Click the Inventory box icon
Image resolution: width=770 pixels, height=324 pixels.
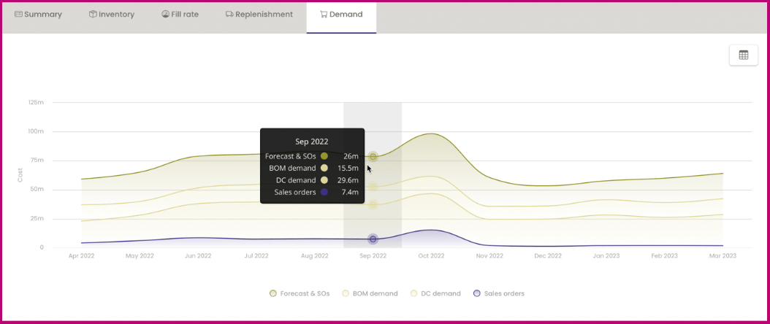[x=93, y=15]
